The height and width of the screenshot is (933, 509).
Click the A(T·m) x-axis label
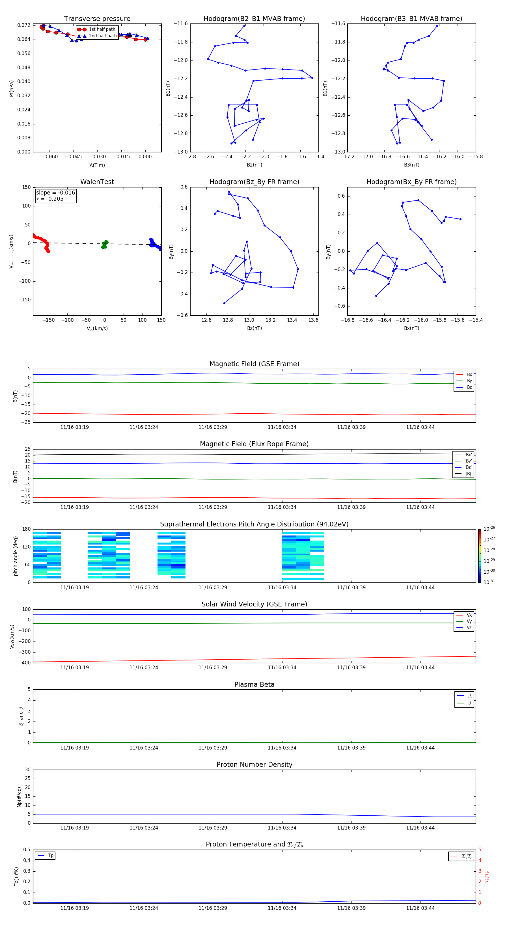coord(97,165)
